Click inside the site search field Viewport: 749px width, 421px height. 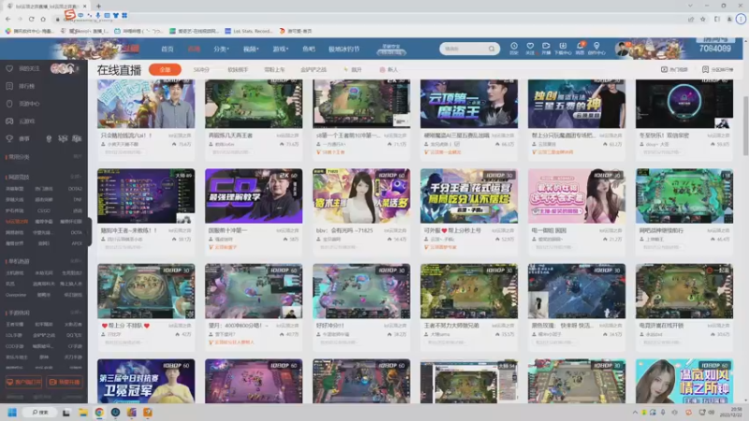point(464,49)
